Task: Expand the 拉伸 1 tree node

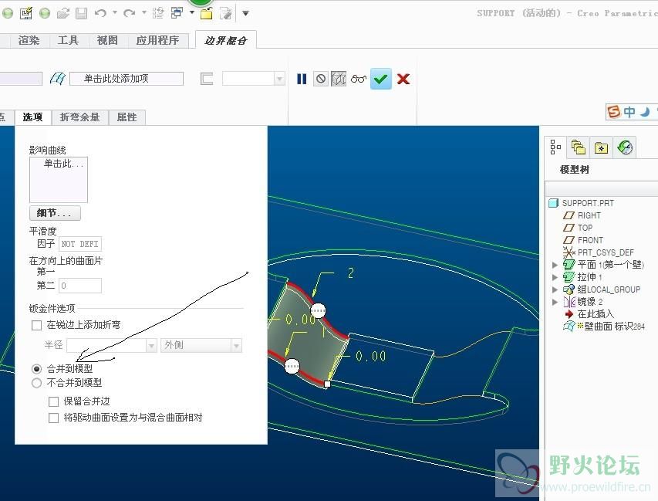Action: [555, 277]
